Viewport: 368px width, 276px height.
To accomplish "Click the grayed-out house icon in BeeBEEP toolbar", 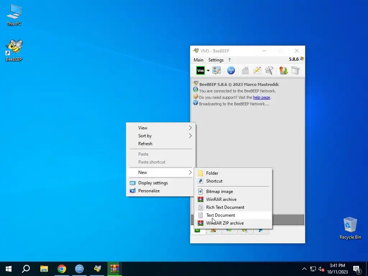I will pos(245,70).
